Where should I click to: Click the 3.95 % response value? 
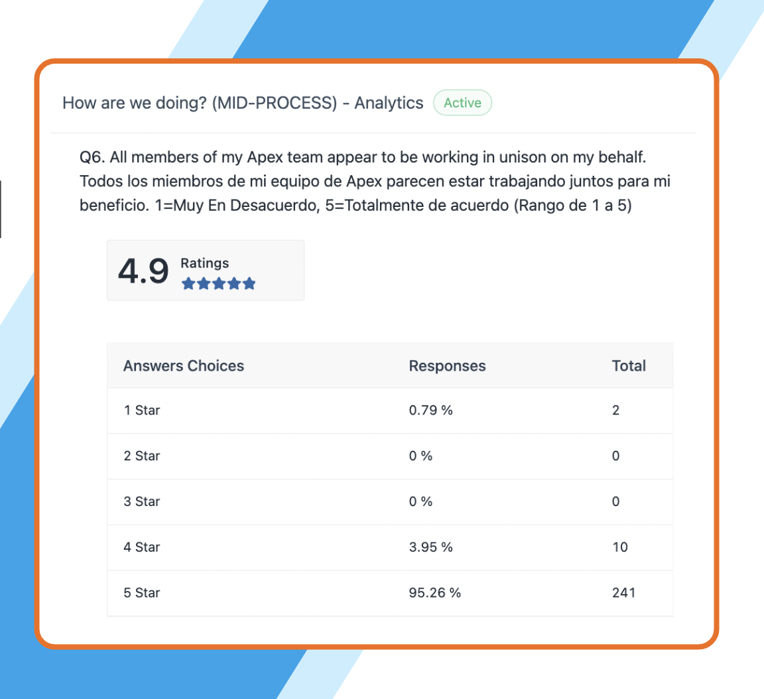[x=430, y=547]
